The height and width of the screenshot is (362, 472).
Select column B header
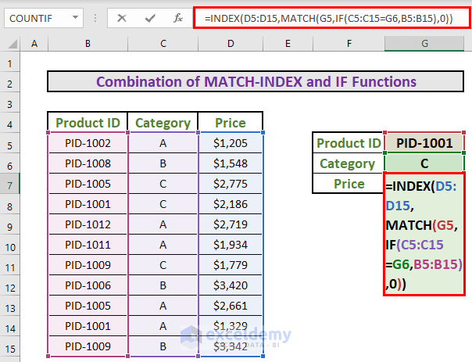coord(88,43)
